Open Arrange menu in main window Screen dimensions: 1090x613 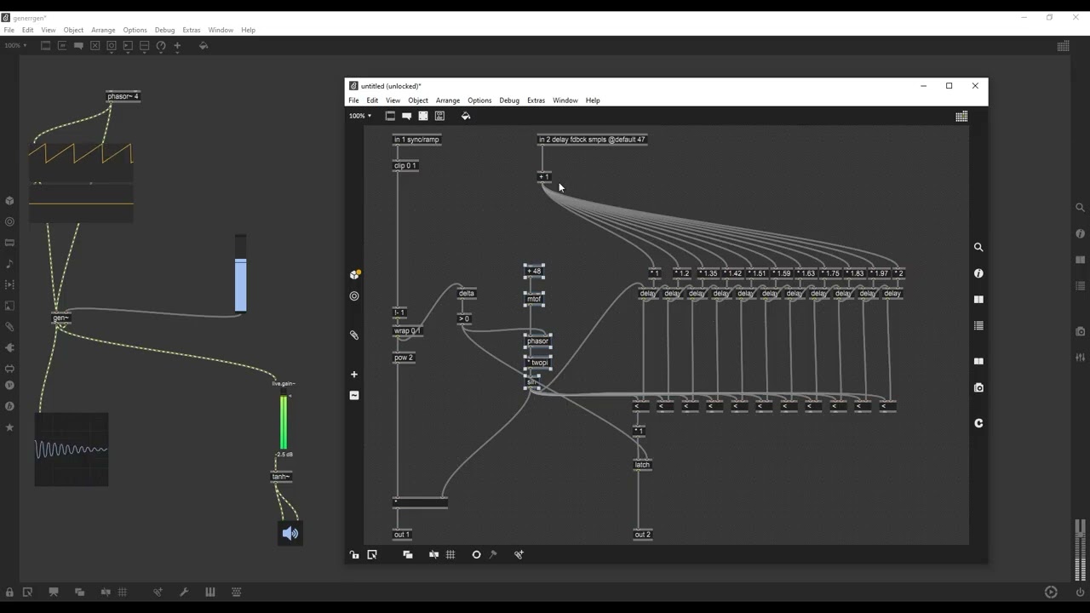pyautogui.click(x=103, y=30)
